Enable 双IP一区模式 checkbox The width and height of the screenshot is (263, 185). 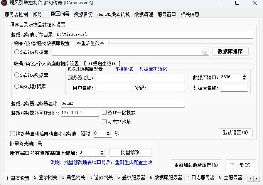[x=105, y=113]
